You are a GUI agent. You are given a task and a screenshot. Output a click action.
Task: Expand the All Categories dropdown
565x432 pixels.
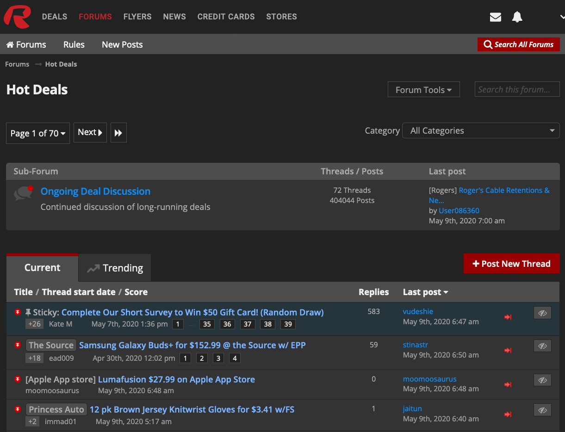480,130
